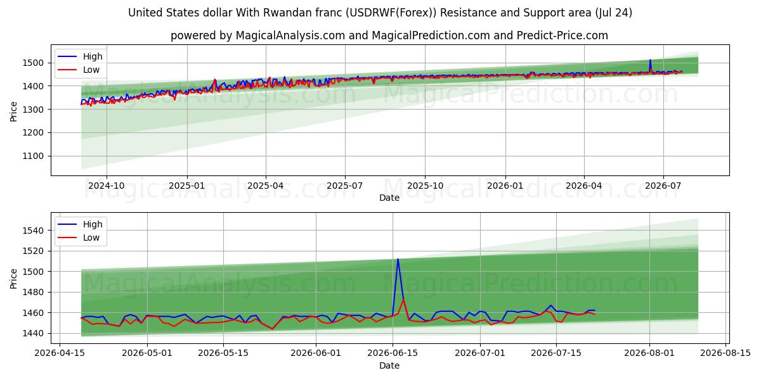The image size is (761, 380).
Task: Click the '2026-08-15' date tick label
Action: click(x=725, y=353)
